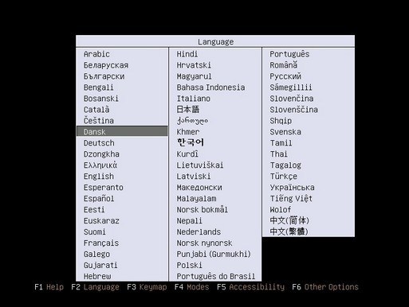Select Slovenčina language
This screenshot has width=409, height=307.
coord(292,99)
